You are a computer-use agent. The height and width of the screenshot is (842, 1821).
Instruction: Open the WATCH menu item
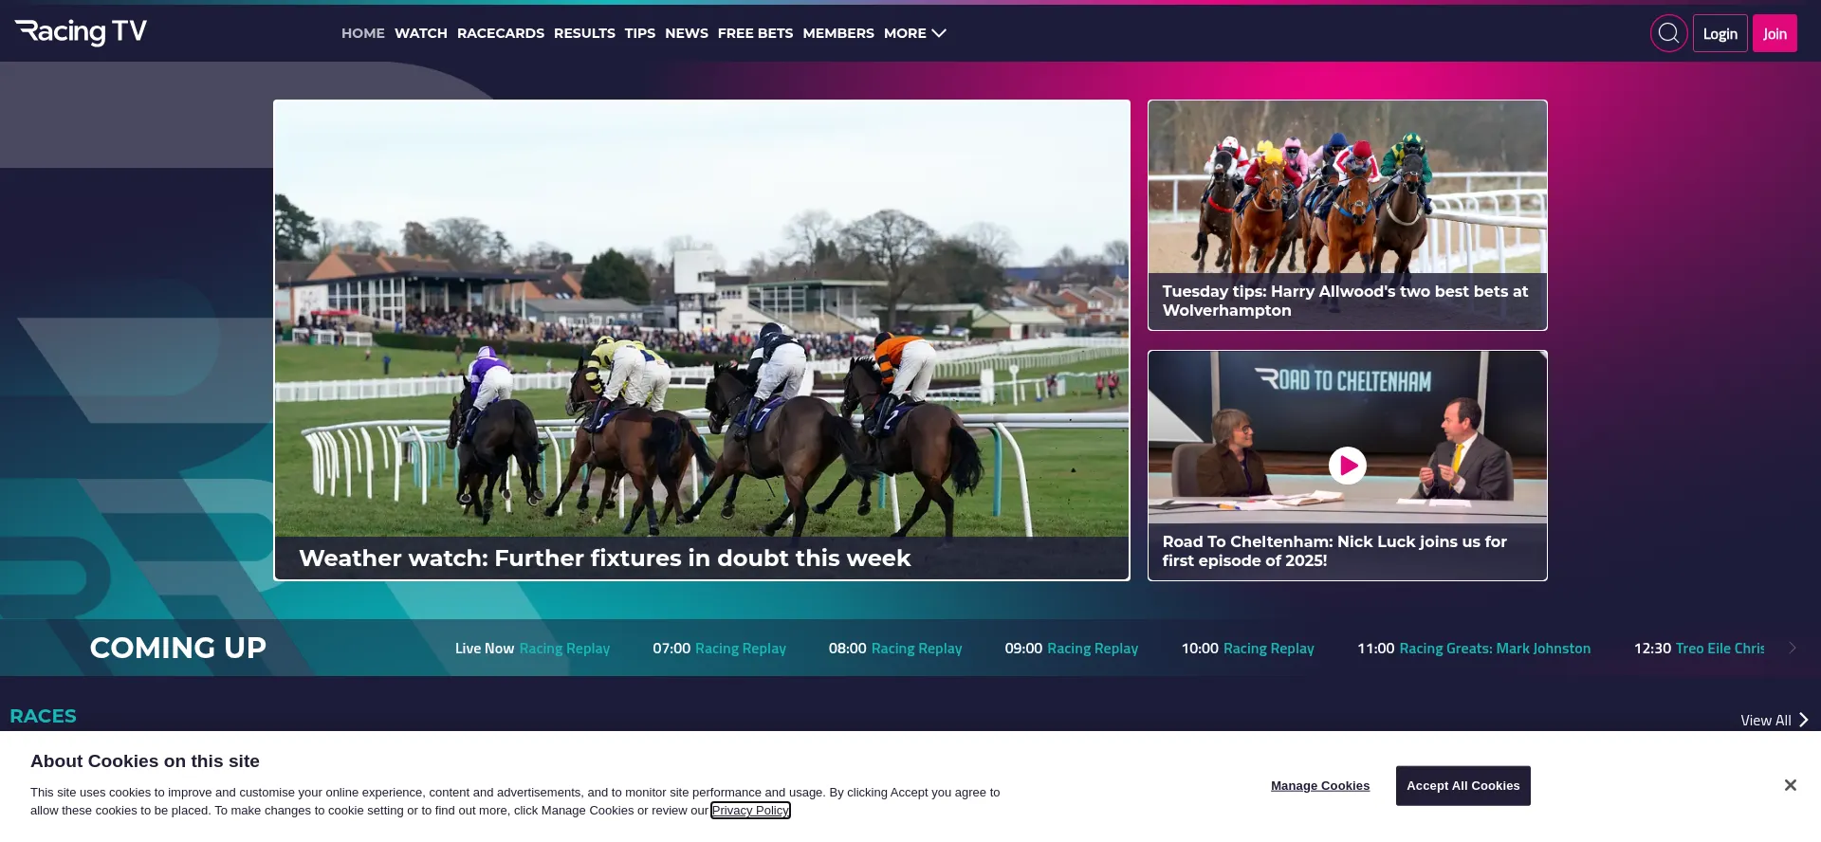click(421, 33)
